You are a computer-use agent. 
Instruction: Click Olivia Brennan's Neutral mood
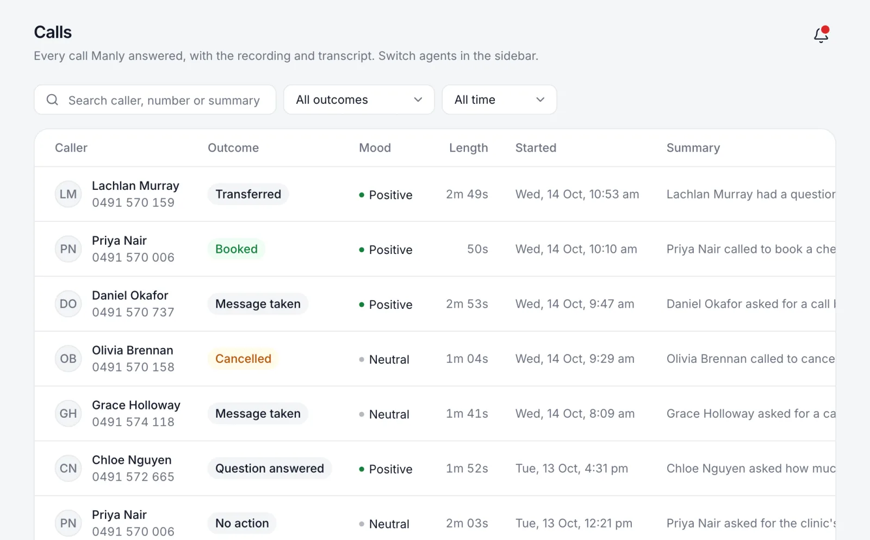click(x=384, y=359)
